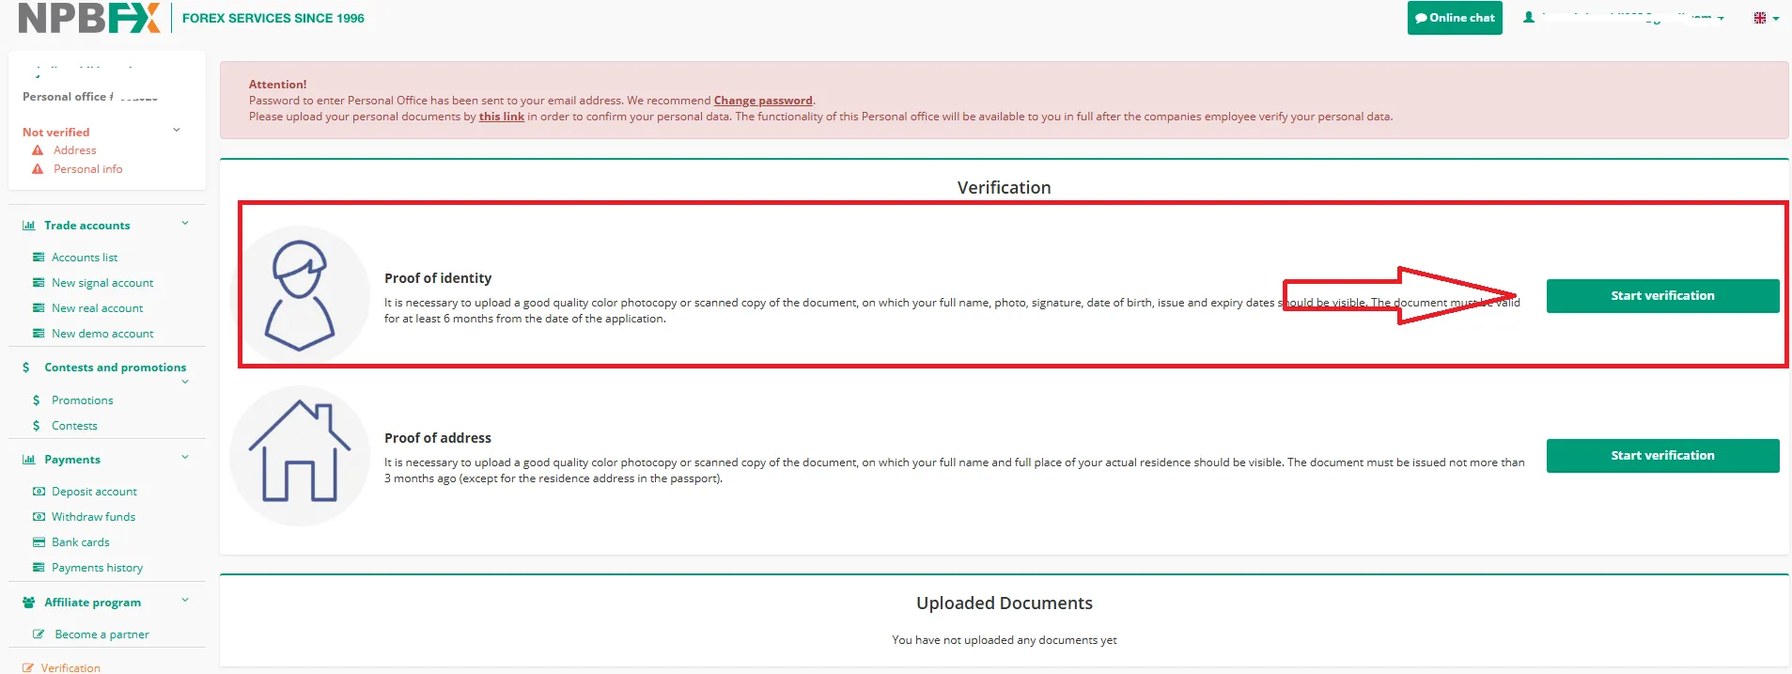Follow the Change password link
The width and height of the screenshot is (1792, 674).
click(762, 101)
